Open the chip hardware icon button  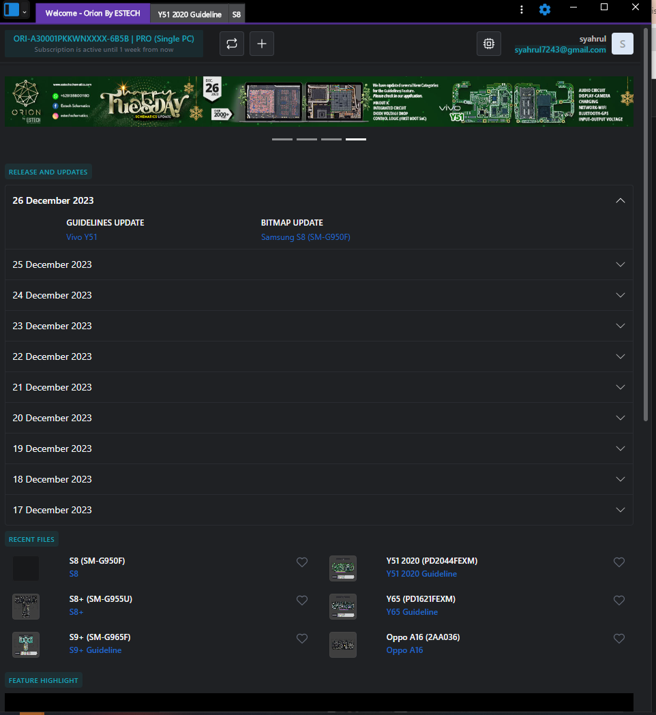click(x=489, y=44)
